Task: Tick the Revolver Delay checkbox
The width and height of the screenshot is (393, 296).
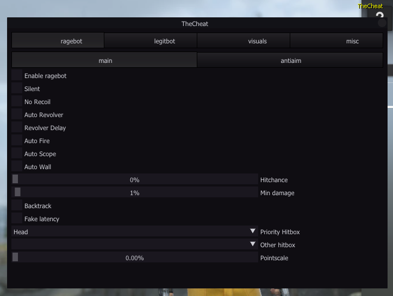Action: pos(17,127)
